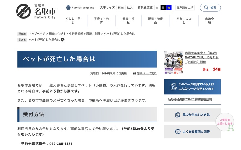Open 名取市斎場について(環境共創課) link
This screenshot has height=150, width=241.
(x=190, y=99)
